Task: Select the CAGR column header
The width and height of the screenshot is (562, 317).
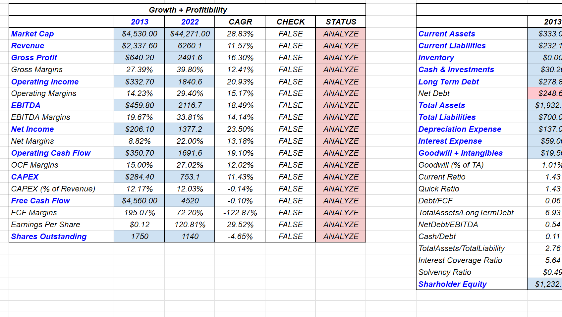Action: (x=240, y=22)
